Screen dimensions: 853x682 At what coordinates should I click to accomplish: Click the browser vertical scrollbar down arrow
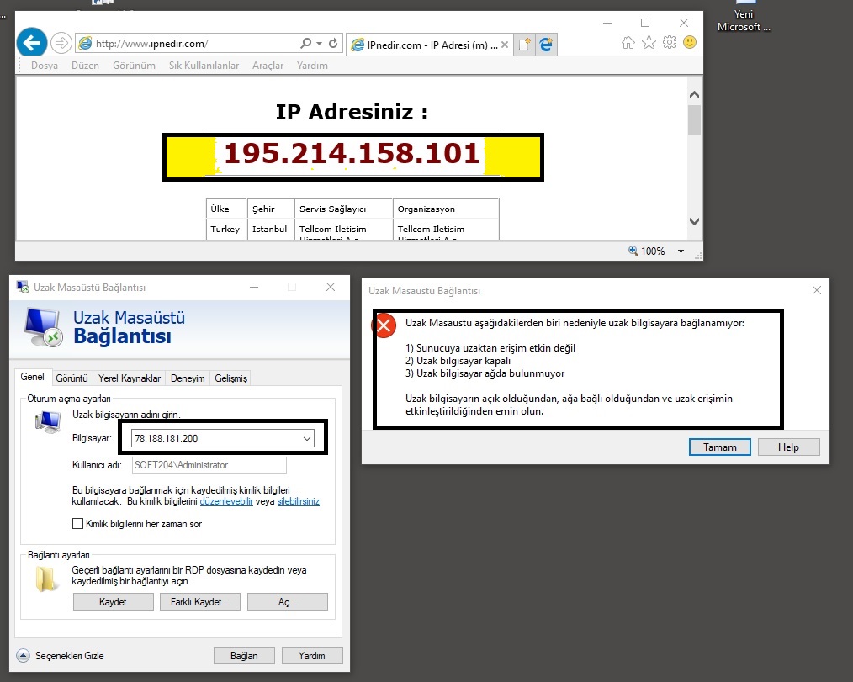tap(694, 222)
